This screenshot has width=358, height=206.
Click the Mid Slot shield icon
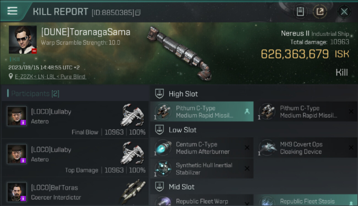159,187
